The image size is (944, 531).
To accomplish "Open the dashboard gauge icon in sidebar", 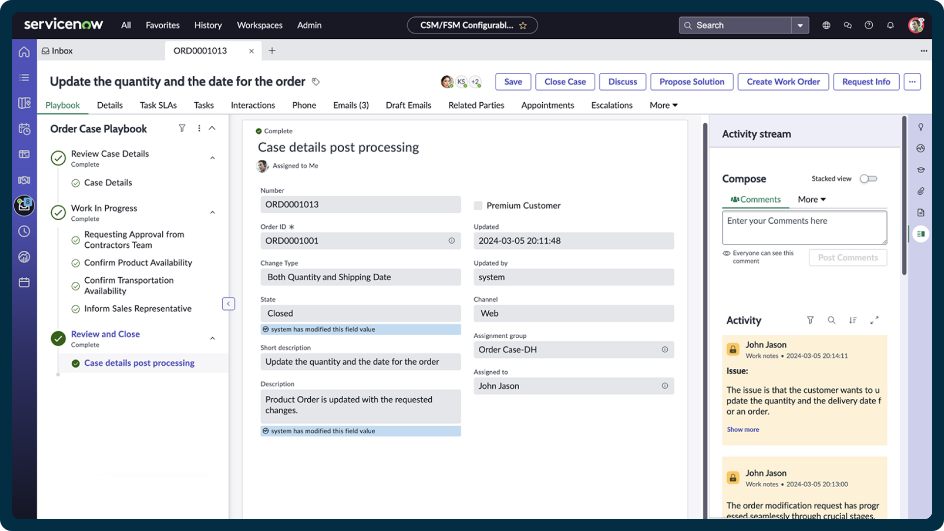I will coord(24,257).
